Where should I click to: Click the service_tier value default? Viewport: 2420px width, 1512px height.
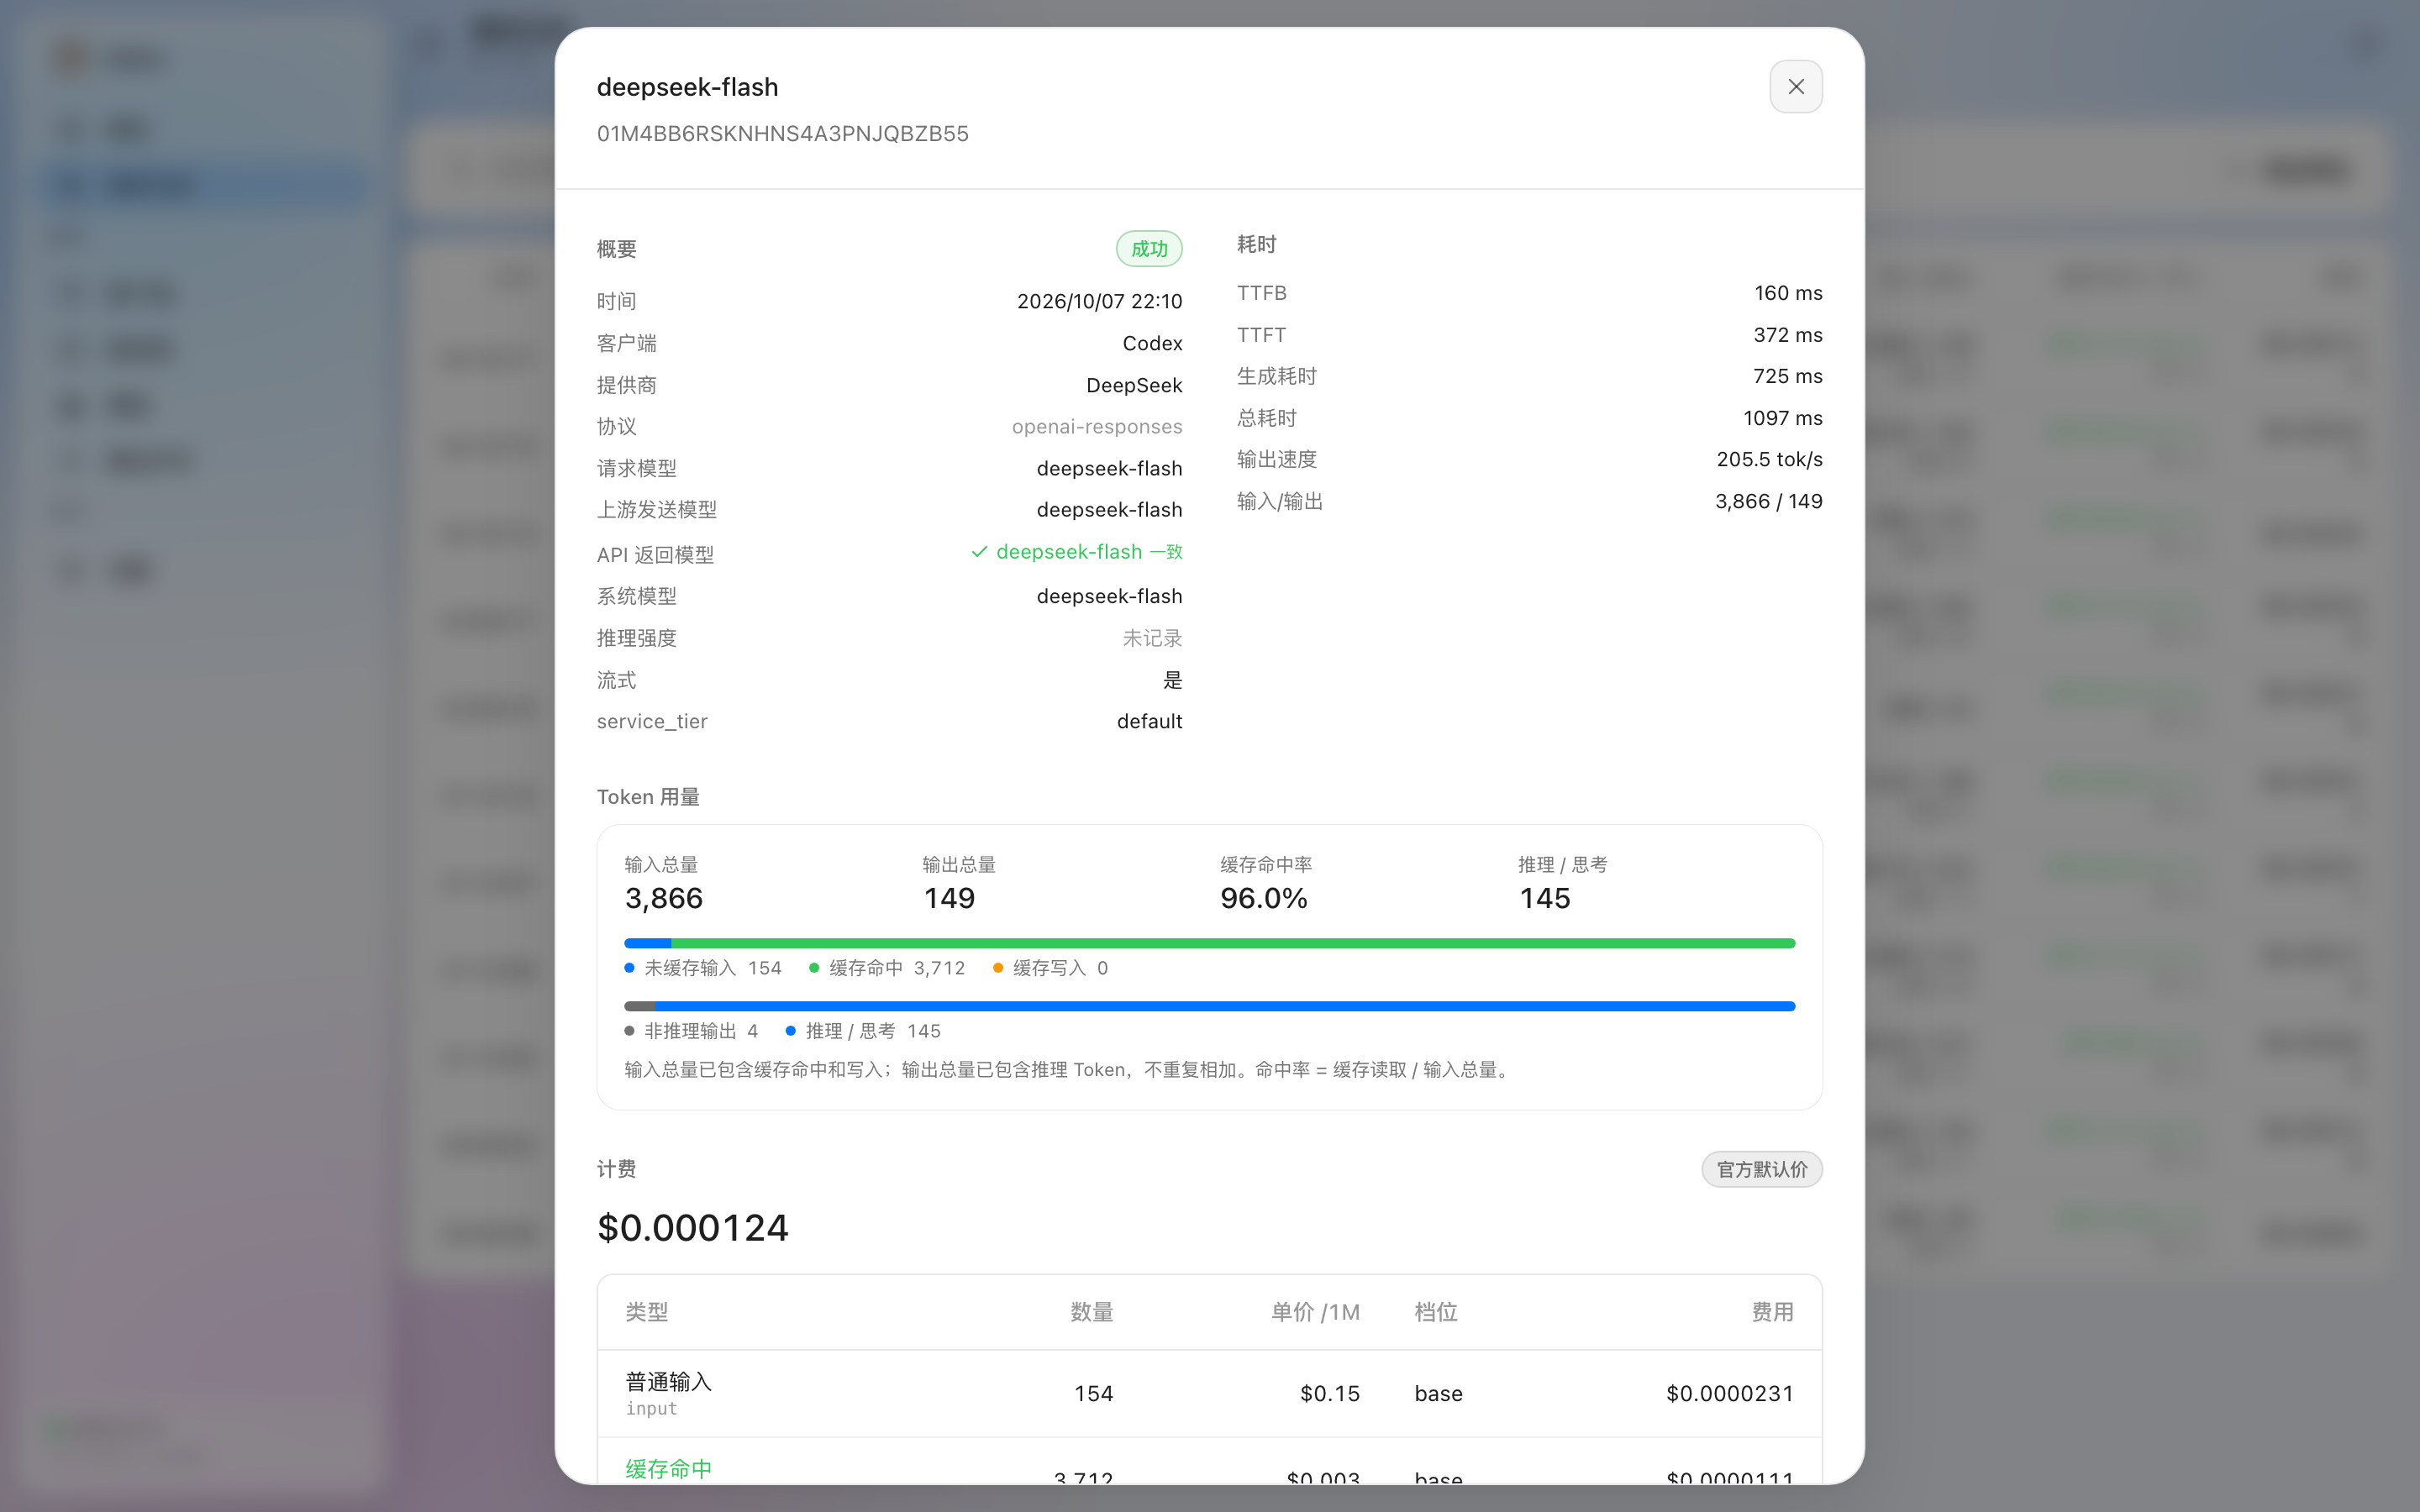click(x=1149, y=721)
